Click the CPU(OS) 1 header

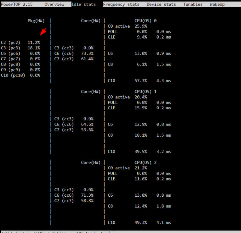tap(145, 92)
